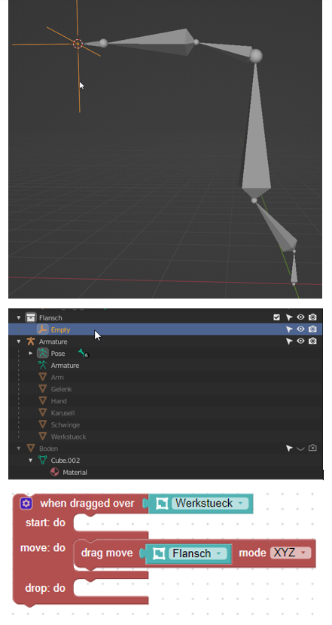Select the Pose mode icon
This screenshot has width=332, height=625.
point(43,353)
